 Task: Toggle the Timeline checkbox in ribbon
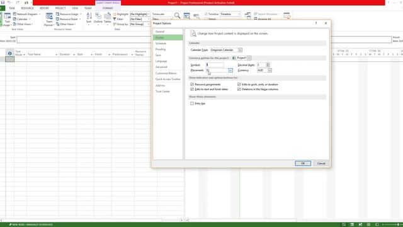[206, 14]
